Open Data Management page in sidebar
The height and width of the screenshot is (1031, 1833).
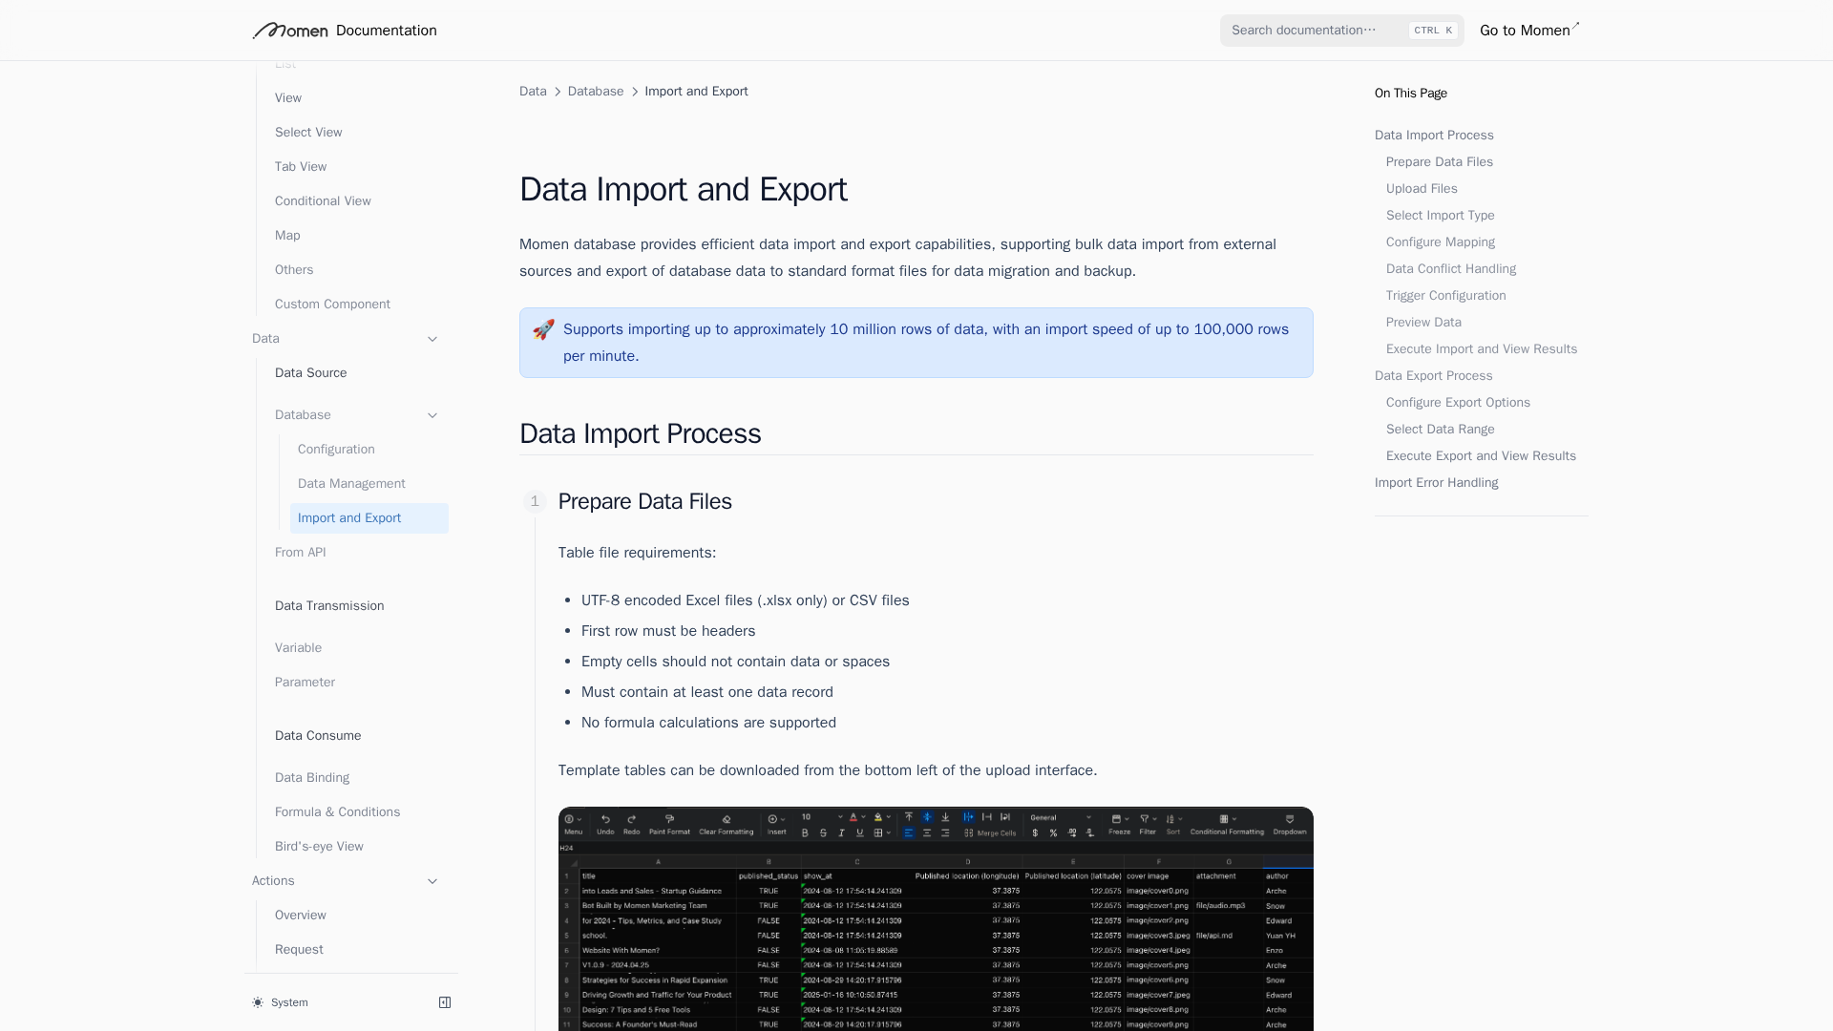[x=351, y=484]
